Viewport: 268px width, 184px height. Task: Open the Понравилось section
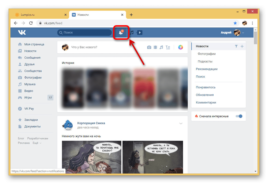pos(206,87)
